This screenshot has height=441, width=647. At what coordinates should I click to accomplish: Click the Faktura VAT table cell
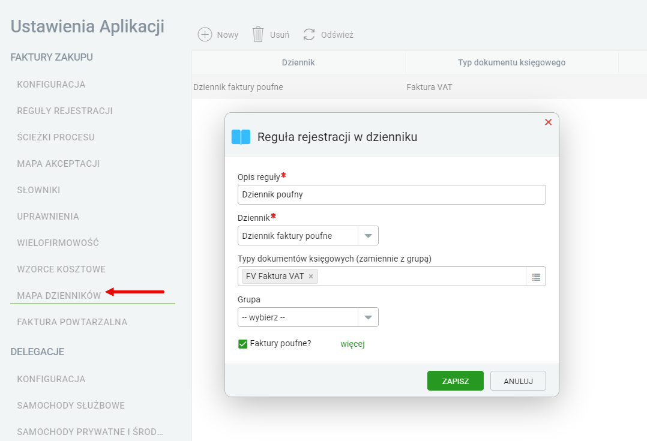point(430,88)
